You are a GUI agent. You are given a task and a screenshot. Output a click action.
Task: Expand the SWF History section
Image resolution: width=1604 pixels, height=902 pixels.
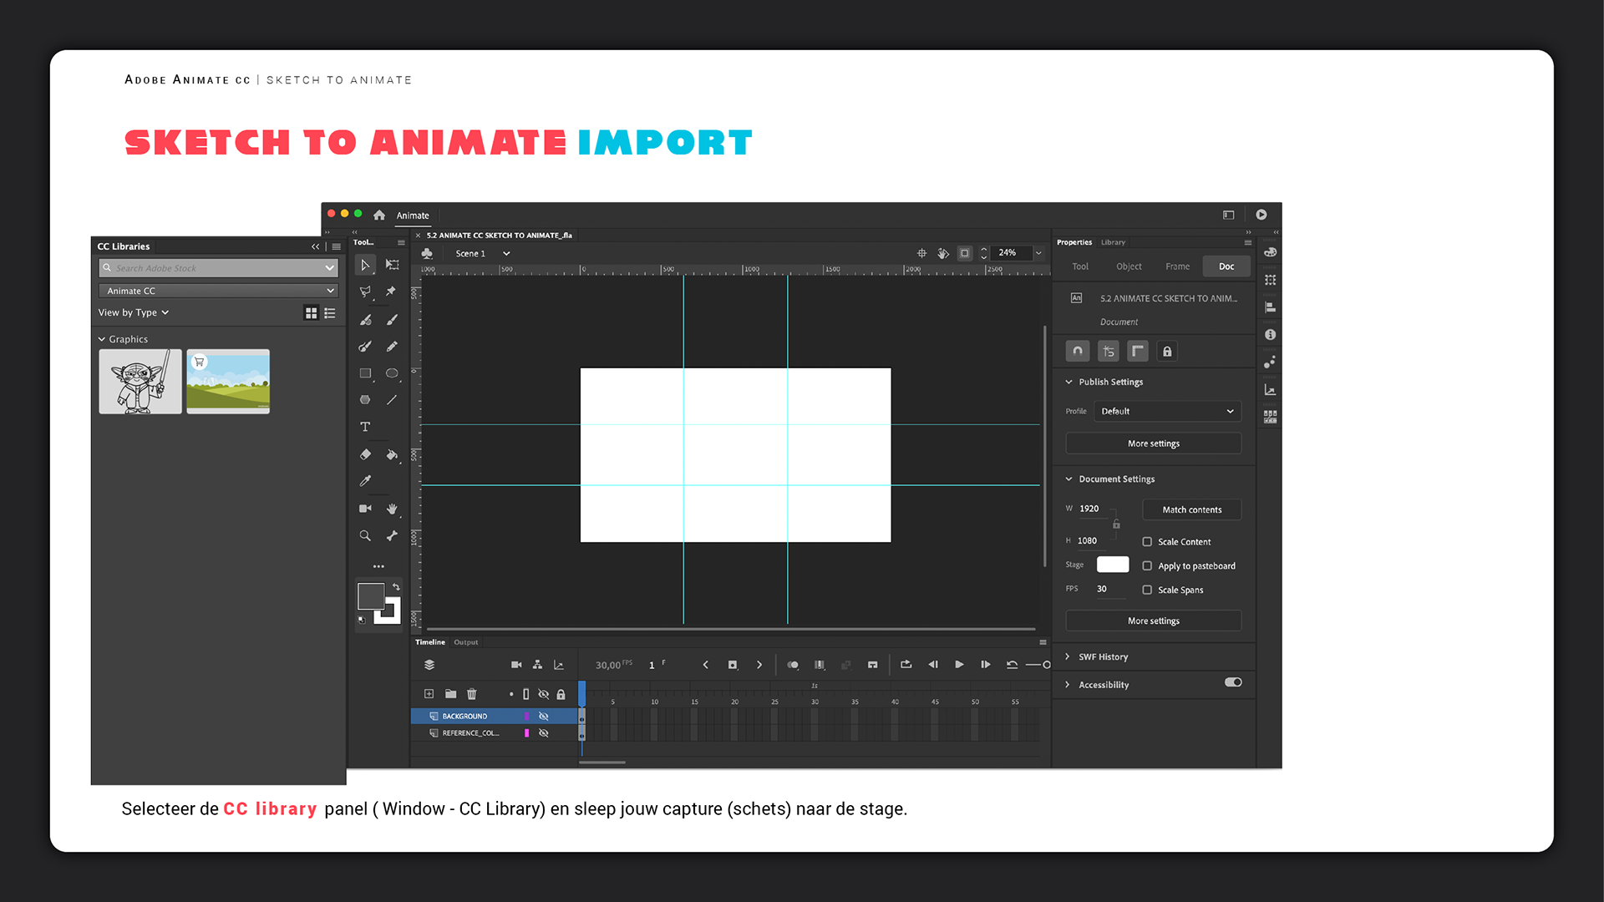(1102, 657)
